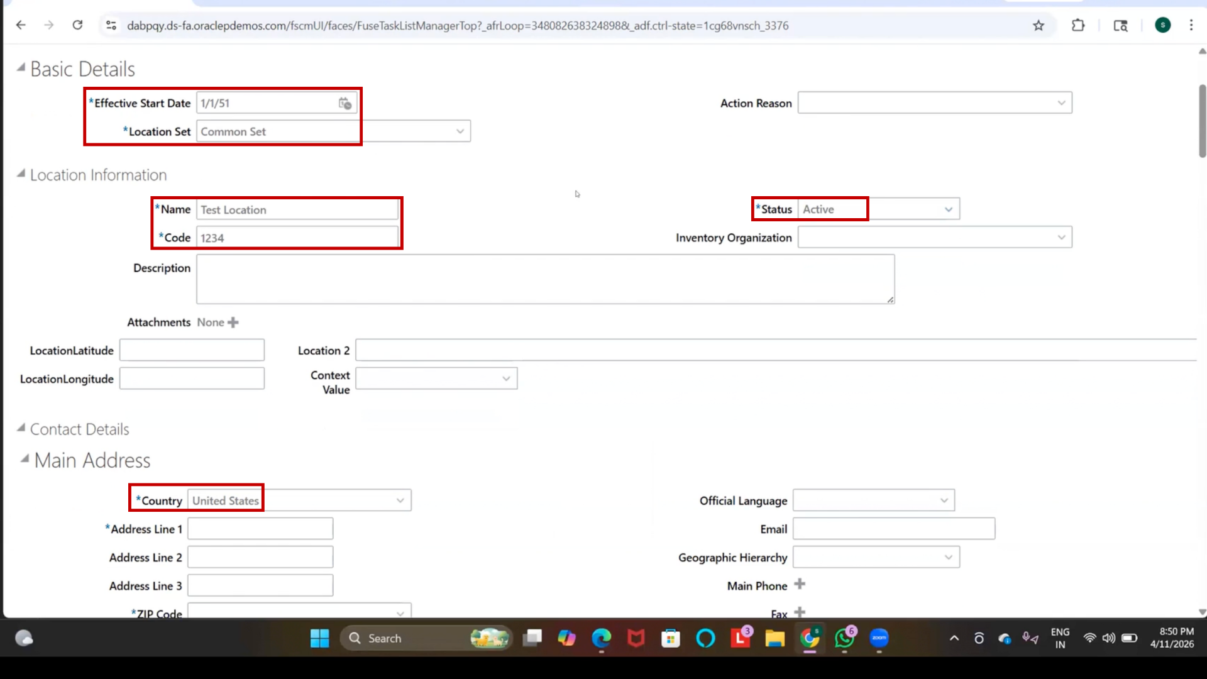Open the Geographic Hierarchy dropdown
Screen dimensions: 1207x679
(x=949, y=557)
